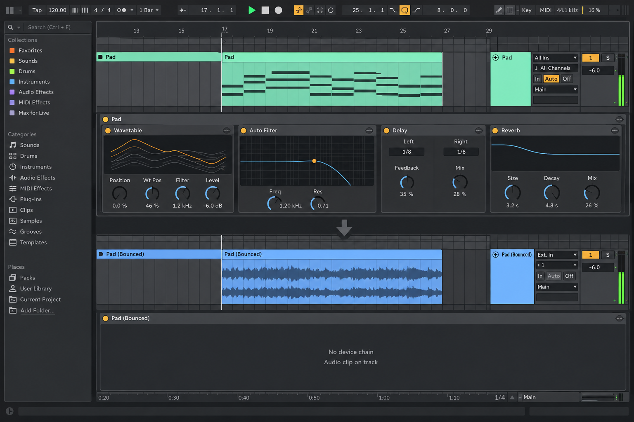Image resolution: width=634 pixels, height=422 pixels.
Task: Set Pad track monitor to Off
Action: [567, 79]
